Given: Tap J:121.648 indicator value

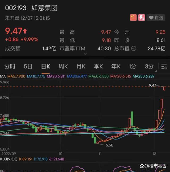Looking at the screenshot, I should click(57, 159).
